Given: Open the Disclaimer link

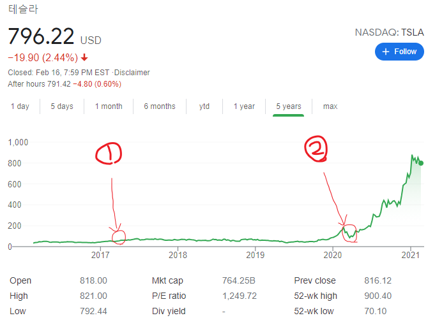Looking at the screenshot, I should tap(132, 73).
